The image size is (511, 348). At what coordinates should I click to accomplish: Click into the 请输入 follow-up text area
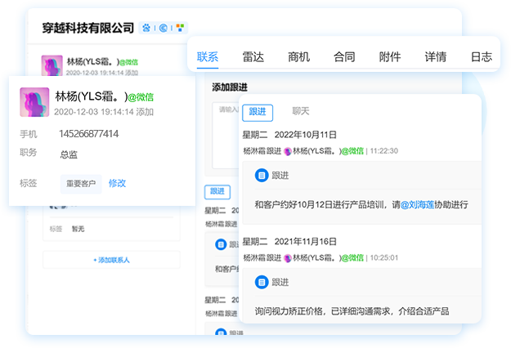click(x=226, y=135)
